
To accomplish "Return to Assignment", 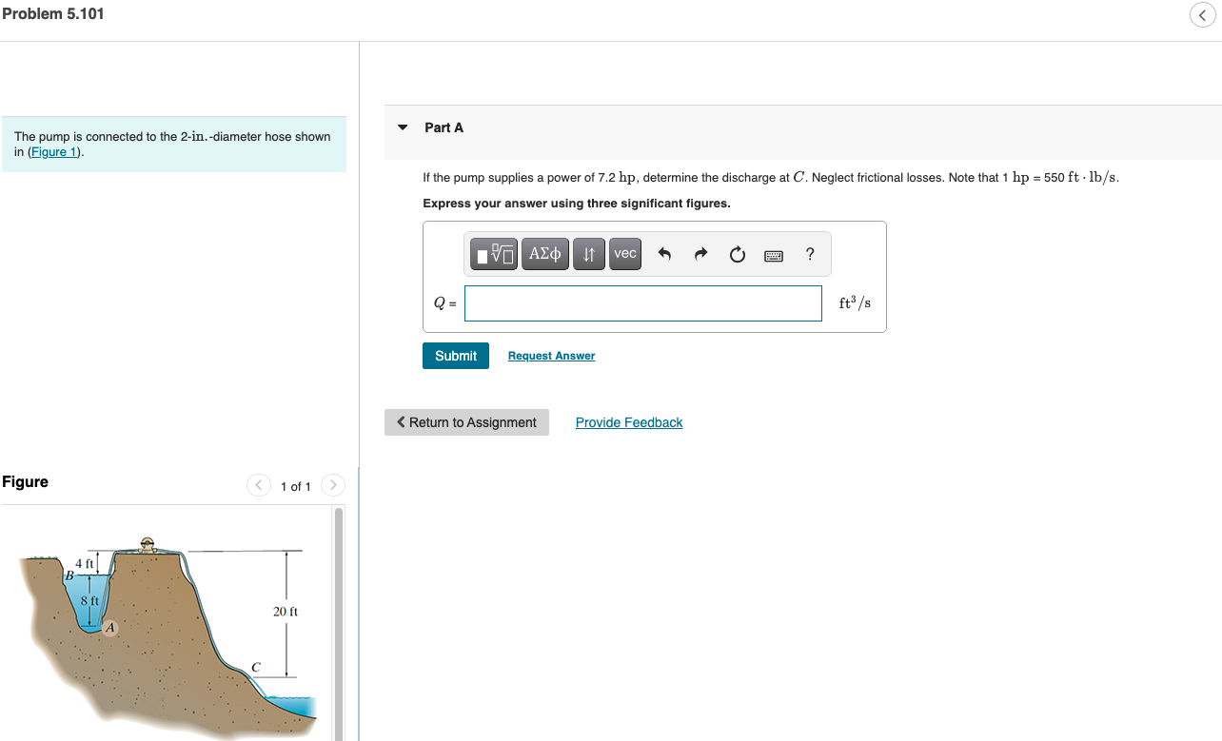I will click(466, 422).
